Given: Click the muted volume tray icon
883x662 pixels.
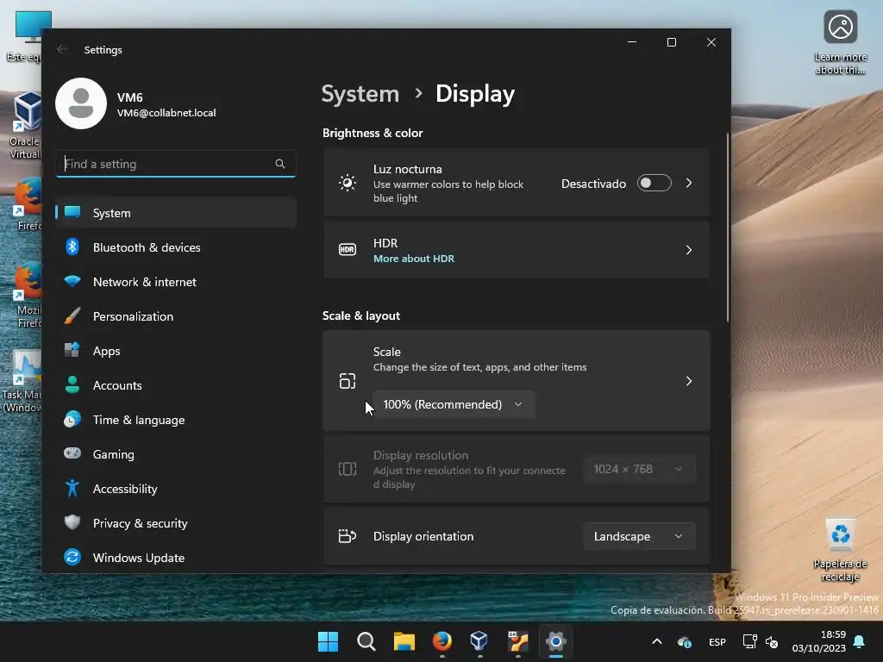Looking at the screenshot, I should 772,641.
